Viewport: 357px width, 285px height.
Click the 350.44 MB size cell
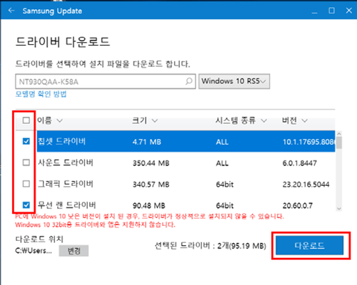pyautogui.click(x=151, y=163)
